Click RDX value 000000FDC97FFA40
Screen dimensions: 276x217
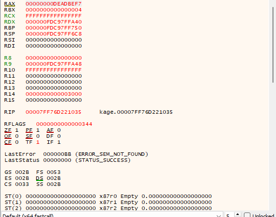[54, 22]
